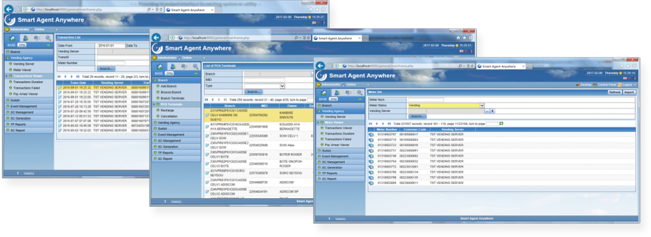Viewport: 651px width, 237px height.
Task: Open users icon in rear-left window sidebar toolbar
Action: point(25,38)
